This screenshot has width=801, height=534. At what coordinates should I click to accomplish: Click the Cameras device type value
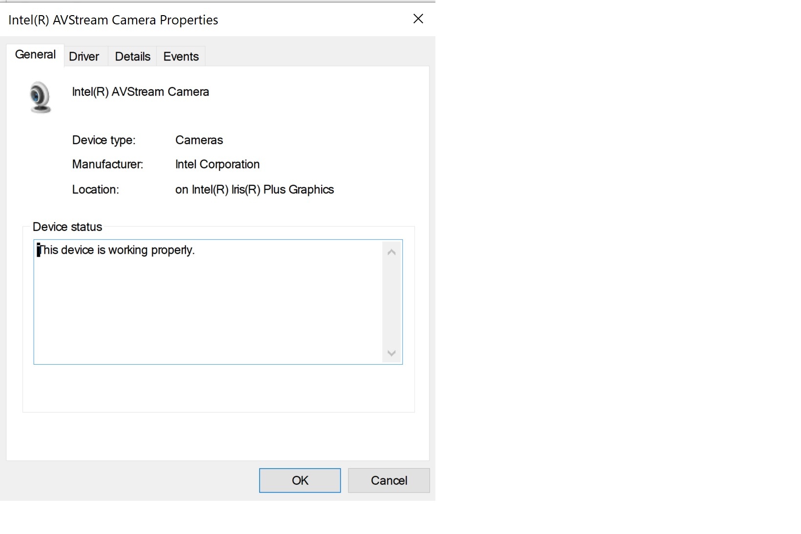(x=199, y=140)
